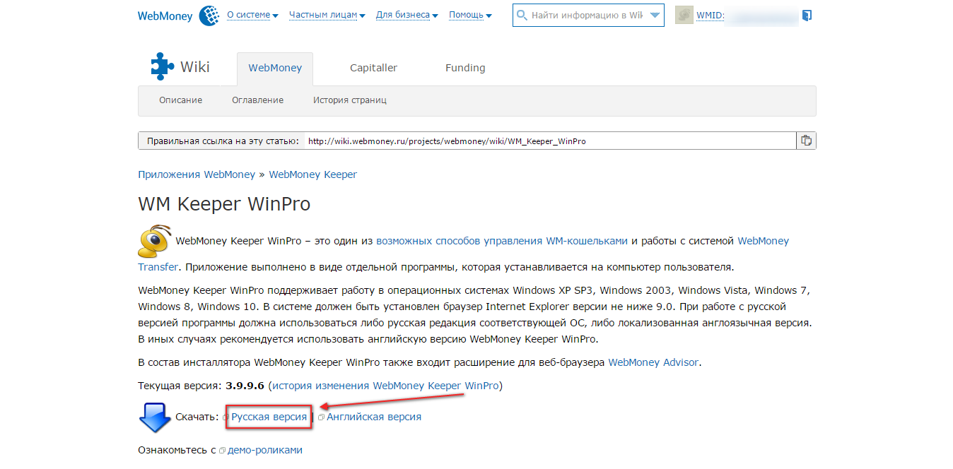The width and height of the screenshot is (953, 469).
Task: Click the search magnifier icon
Action: (x=522, y=16)
